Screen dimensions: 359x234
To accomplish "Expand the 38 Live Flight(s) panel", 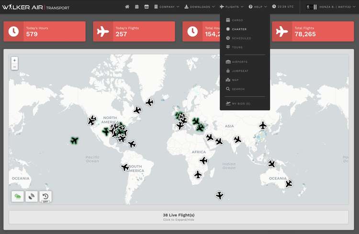I will click(x=179, y=217).
